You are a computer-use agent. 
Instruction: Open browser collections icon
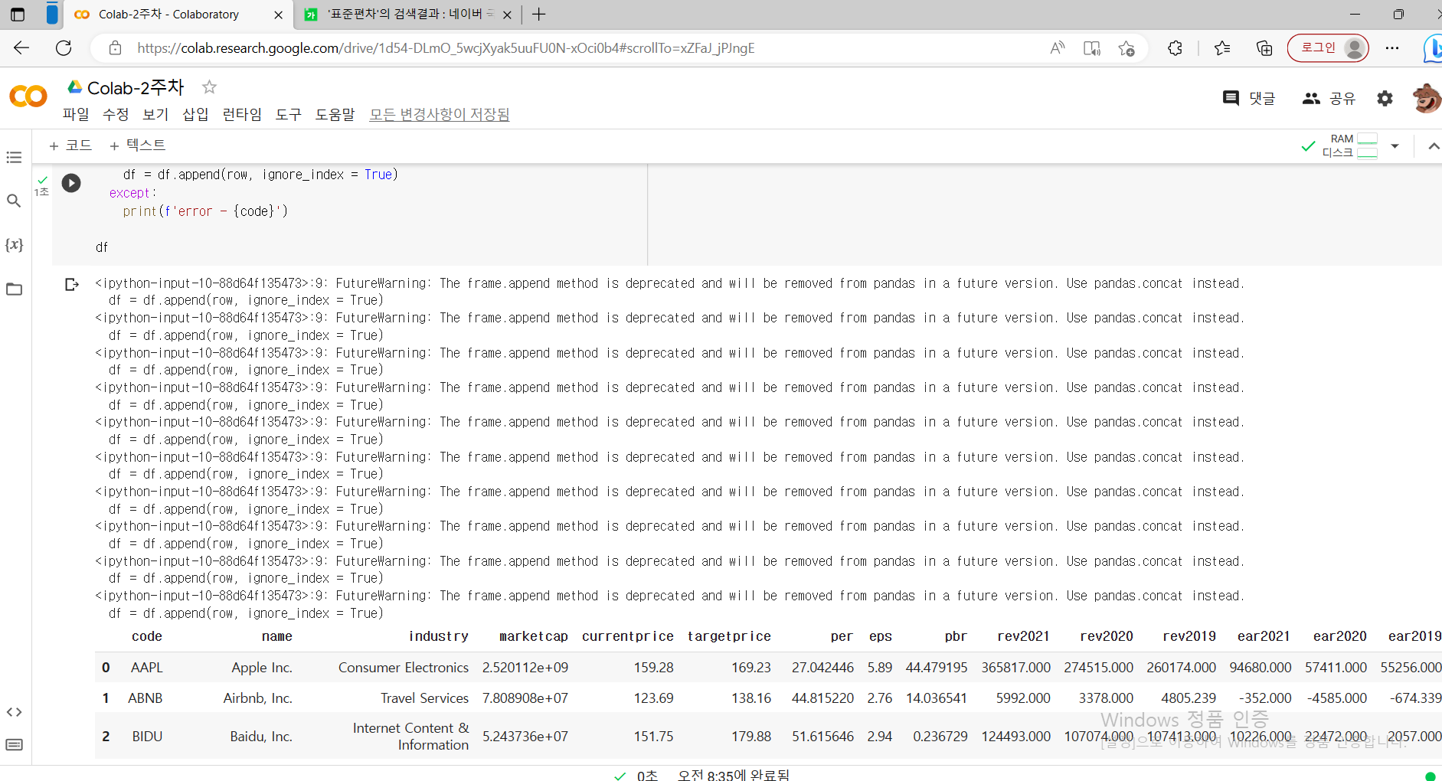(1264, 48)
